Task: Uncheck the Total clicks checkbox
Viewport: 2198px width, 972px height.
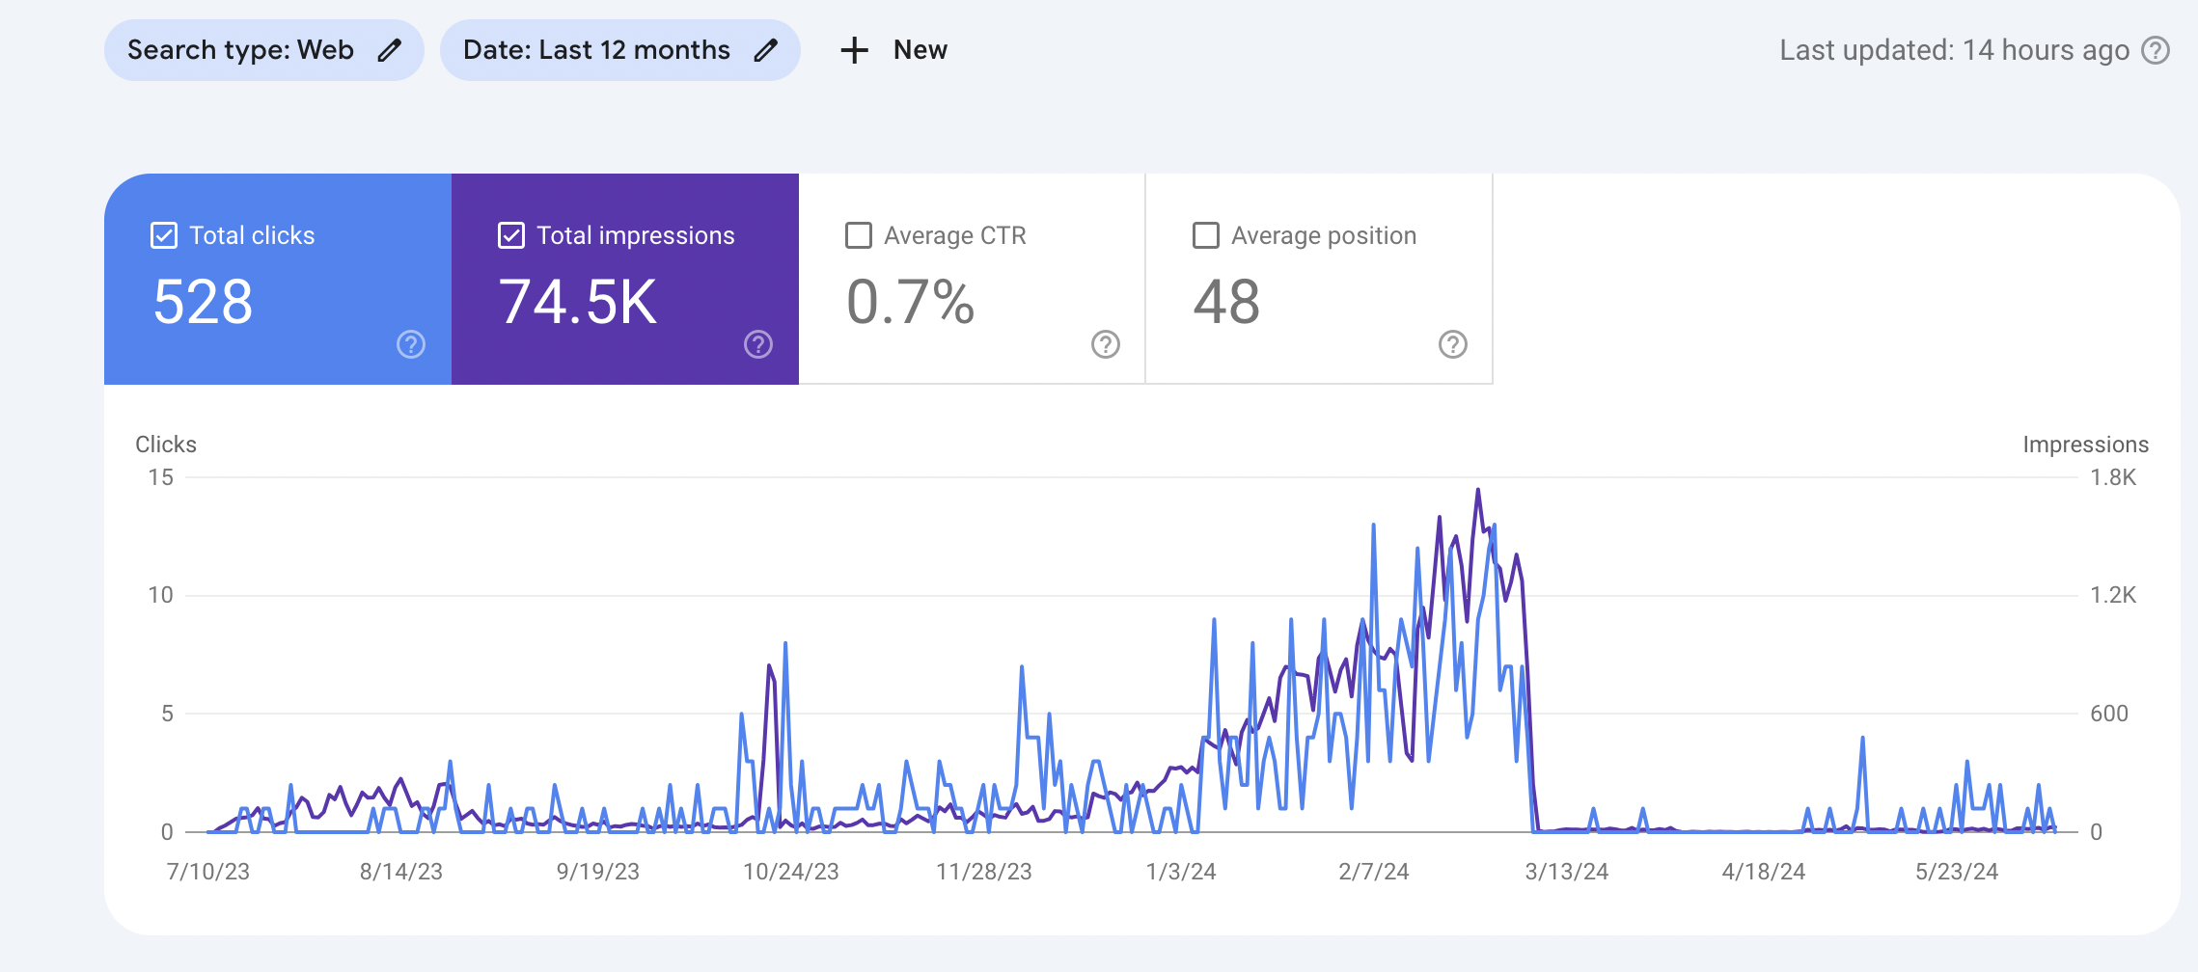Action: pos(164,235)
